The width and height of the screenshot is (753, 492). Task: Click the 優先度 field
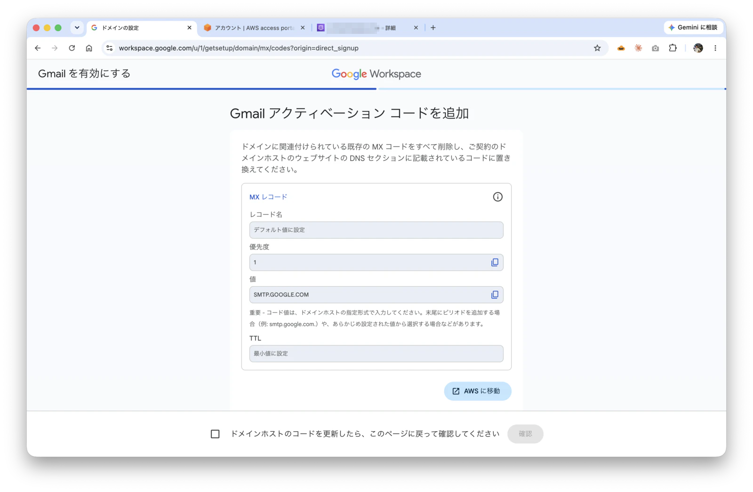376,262
